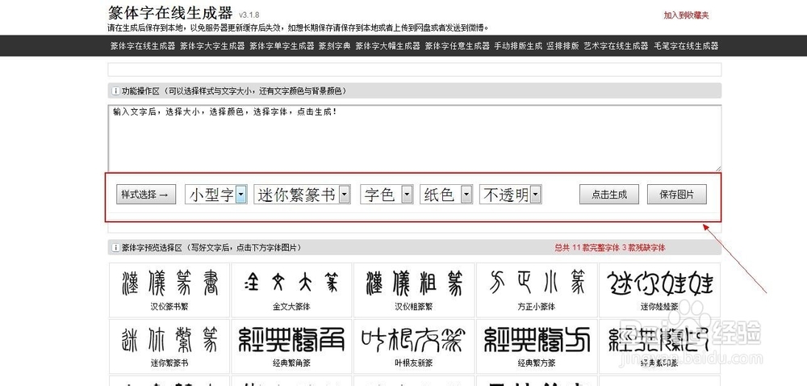Go to 艺术字在线生成器 page

pos(616,46)
